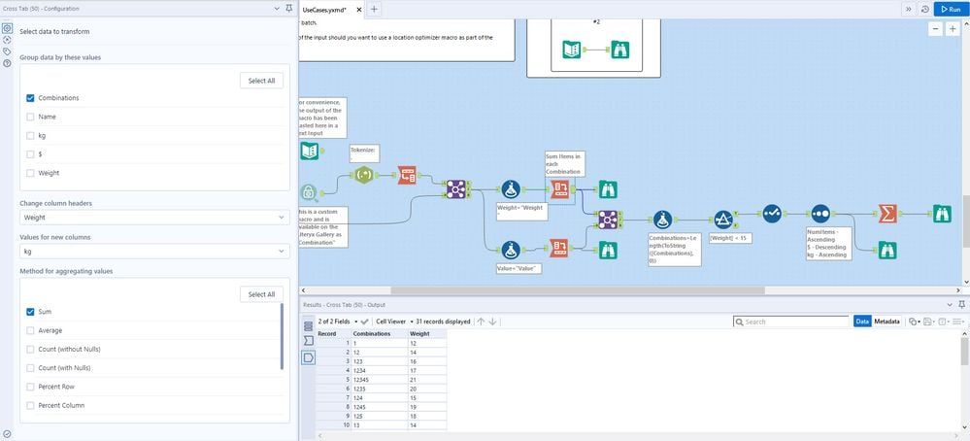Image resolution: width=970 pixels, height=441 pixels.
Task: Uncheck the Sum aggregation method
Action: tap(30, 312)
